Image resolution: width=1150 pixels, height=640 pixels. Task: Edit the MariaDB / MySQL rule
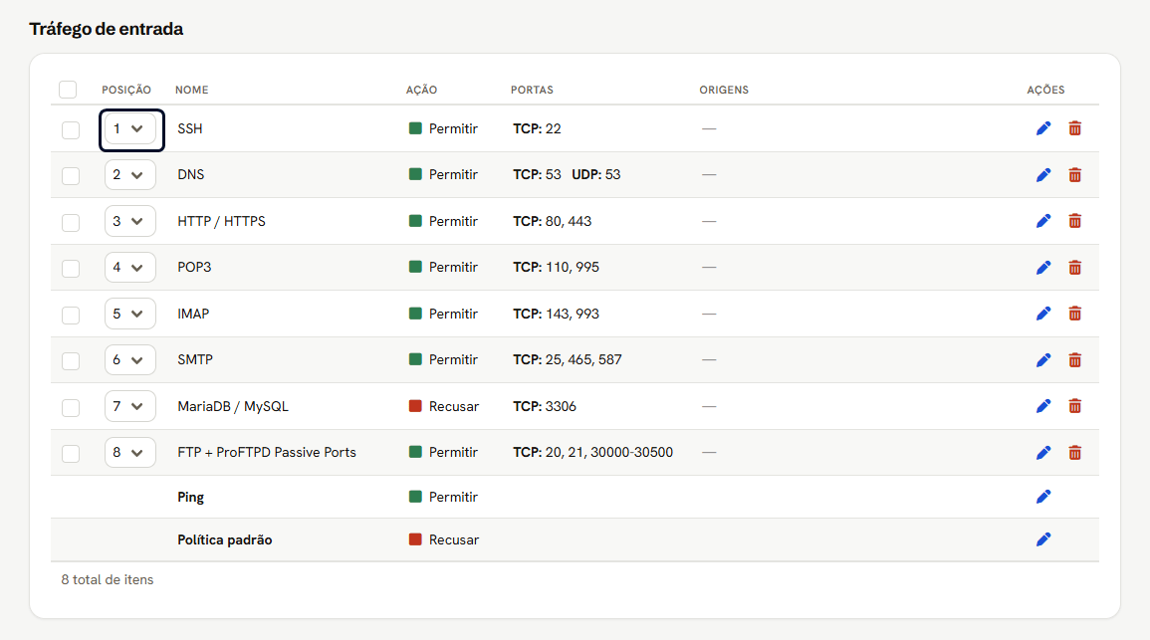(x=1043, y=406)
